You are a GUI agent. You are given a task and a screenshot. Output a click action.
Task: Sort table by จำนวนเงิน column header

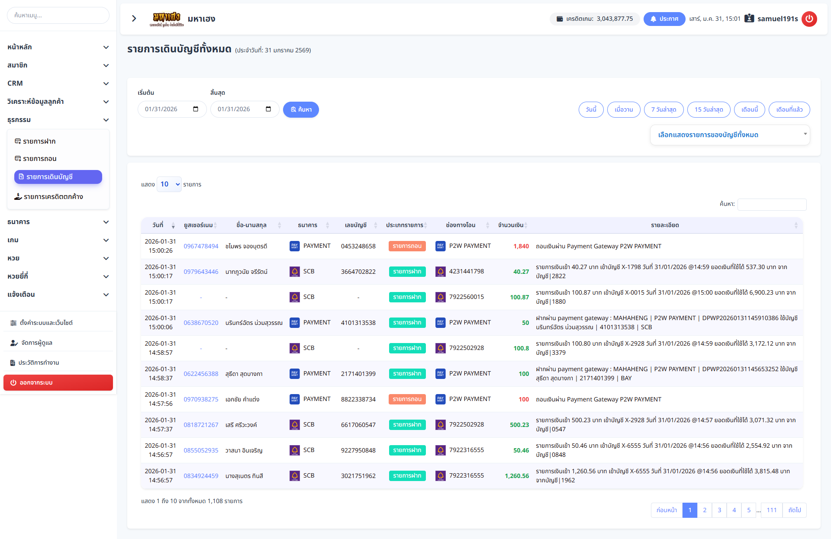click(x=511, y=225)
